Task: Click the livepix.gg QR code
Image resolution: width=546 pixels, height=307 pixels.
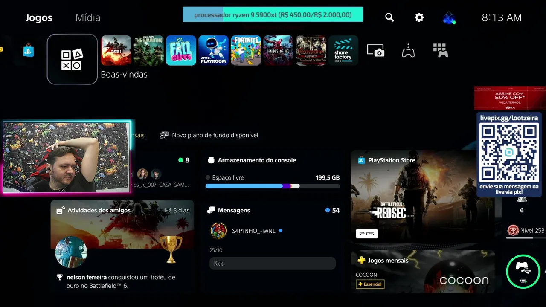Action: pos(509,152)
